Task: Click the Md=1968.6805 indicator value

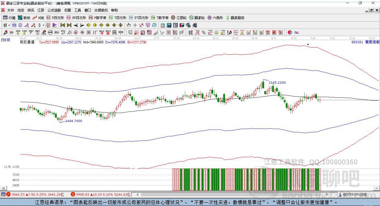Action: click(93, 42)
